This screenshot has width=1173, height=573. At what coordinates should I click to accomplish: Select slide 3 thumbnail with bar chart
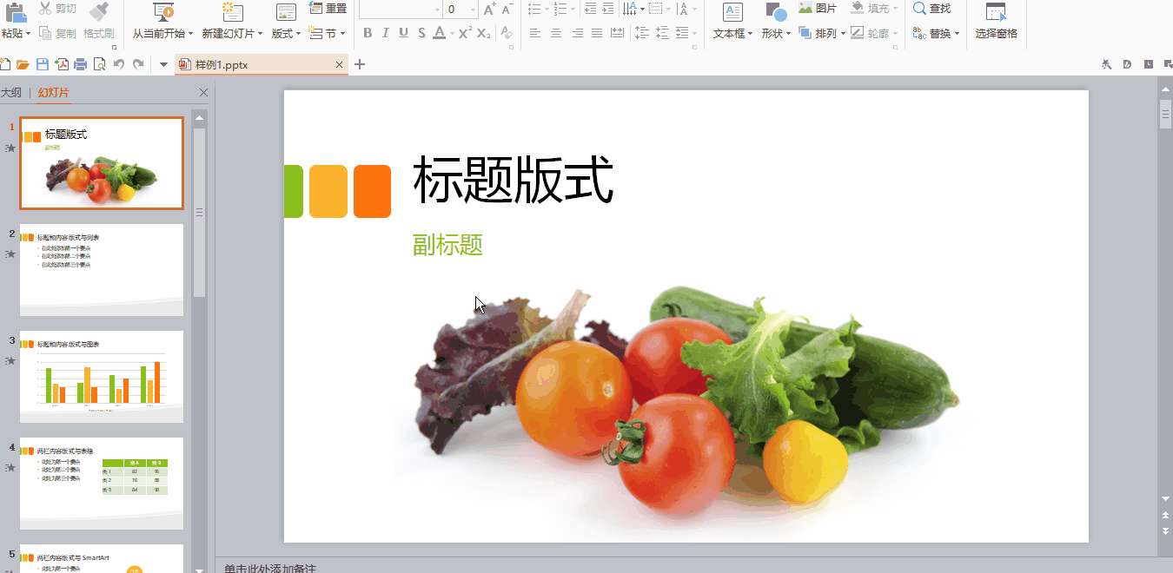tap(102, 377)
